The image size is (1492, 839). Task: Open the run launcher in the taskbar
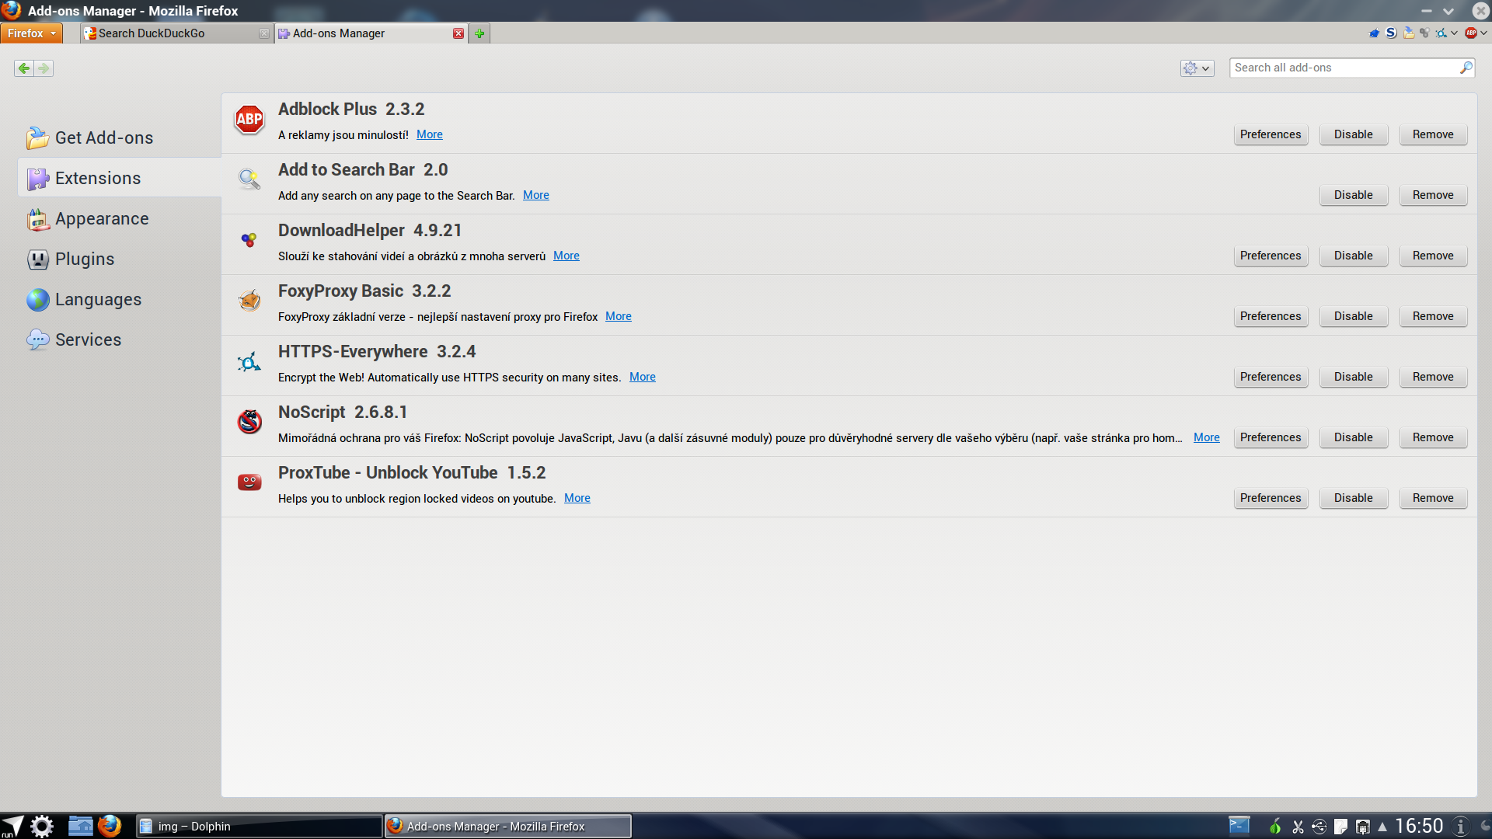[x=12, y=826]
